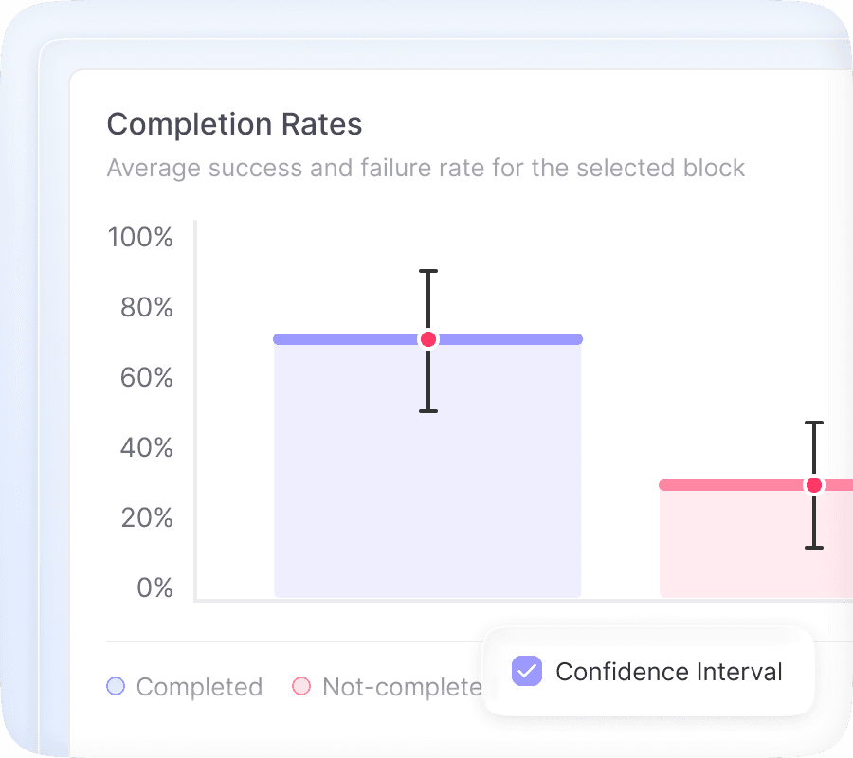
Task: Click the red data point on the Not-complete bar
Action: pos(813,485)
